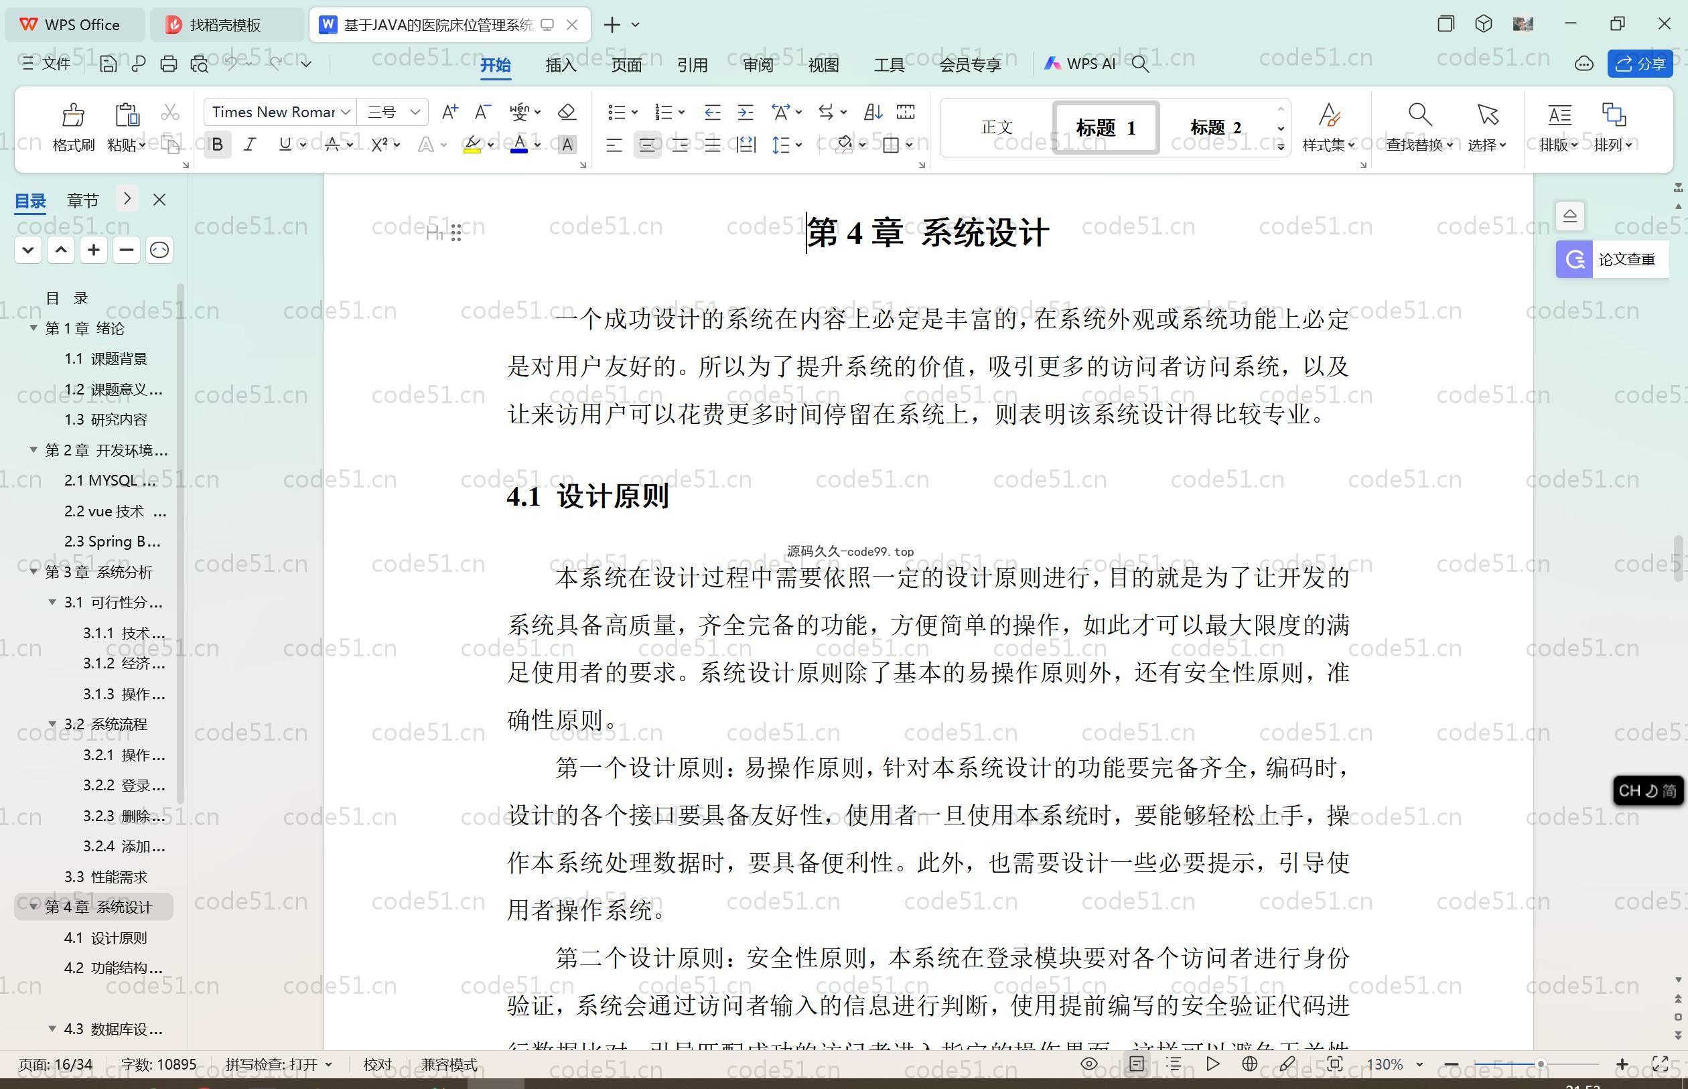Collapse 3.1 可行性分析 outline node

click(52, 602)
